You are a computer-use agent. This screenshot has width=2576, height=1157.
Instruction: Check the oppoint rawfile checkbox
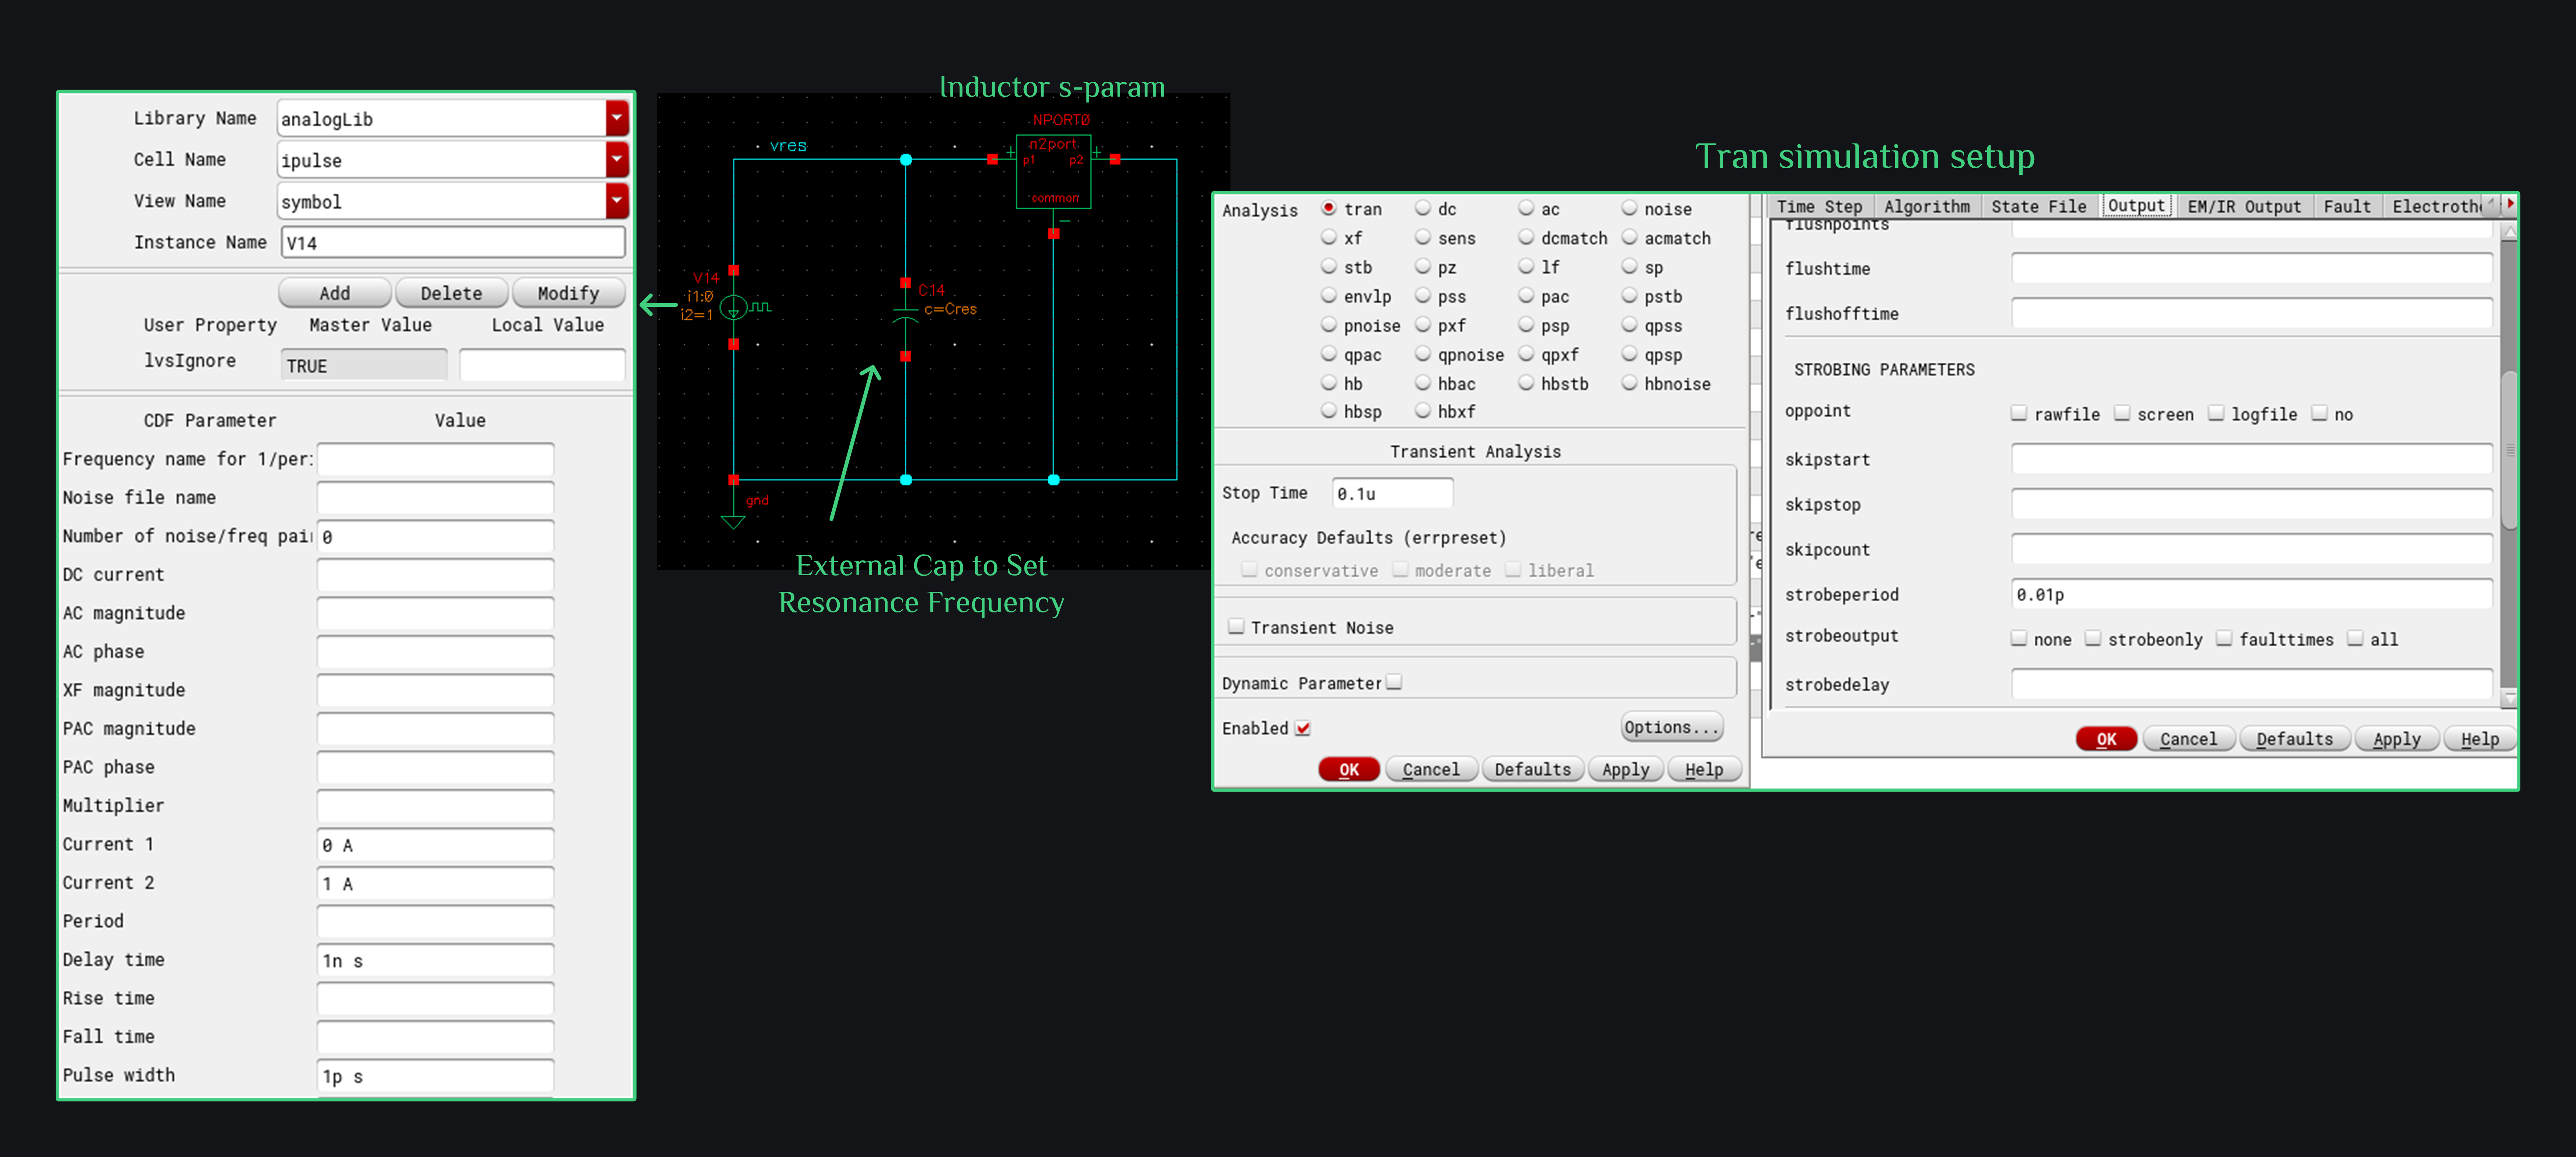(2019, 413)
